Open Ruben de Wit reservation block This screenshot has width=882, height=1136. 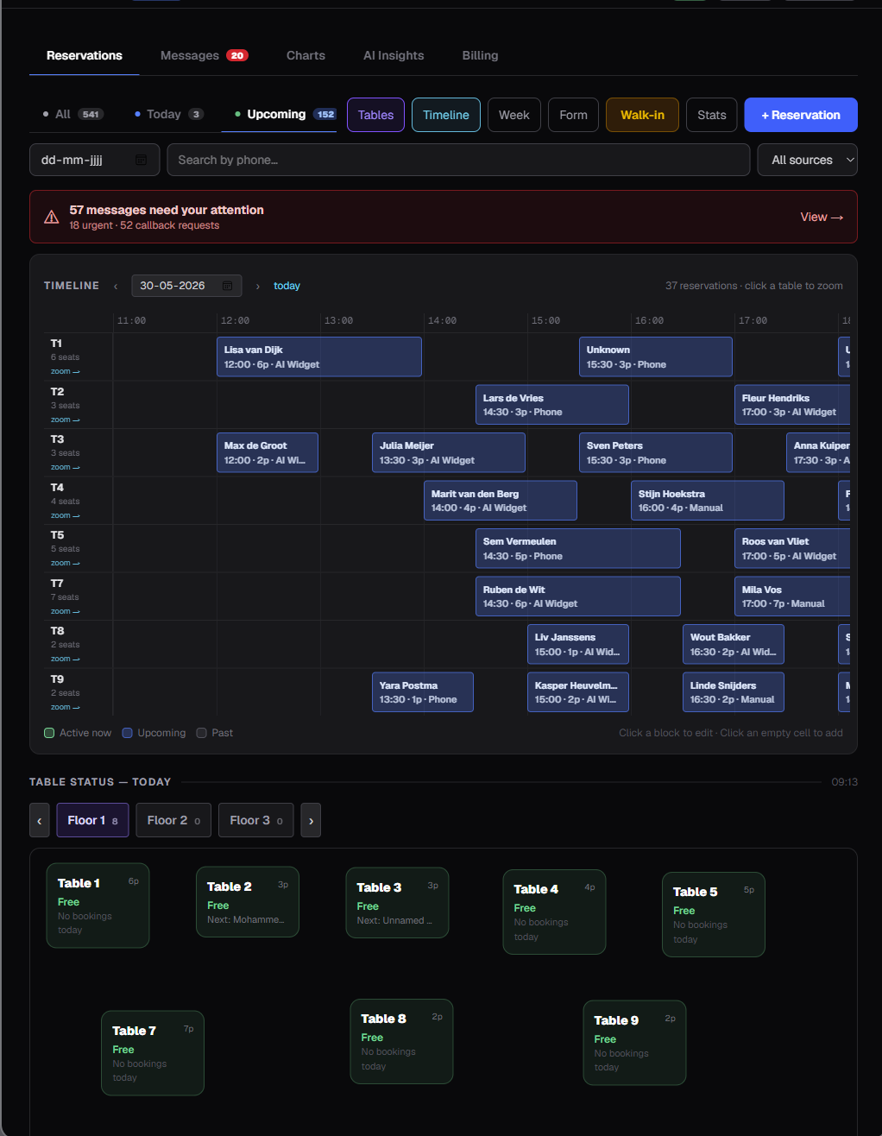[578, 596]
